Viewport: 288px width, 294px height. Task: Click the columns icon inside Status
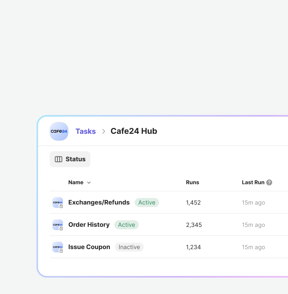(59, 159)
